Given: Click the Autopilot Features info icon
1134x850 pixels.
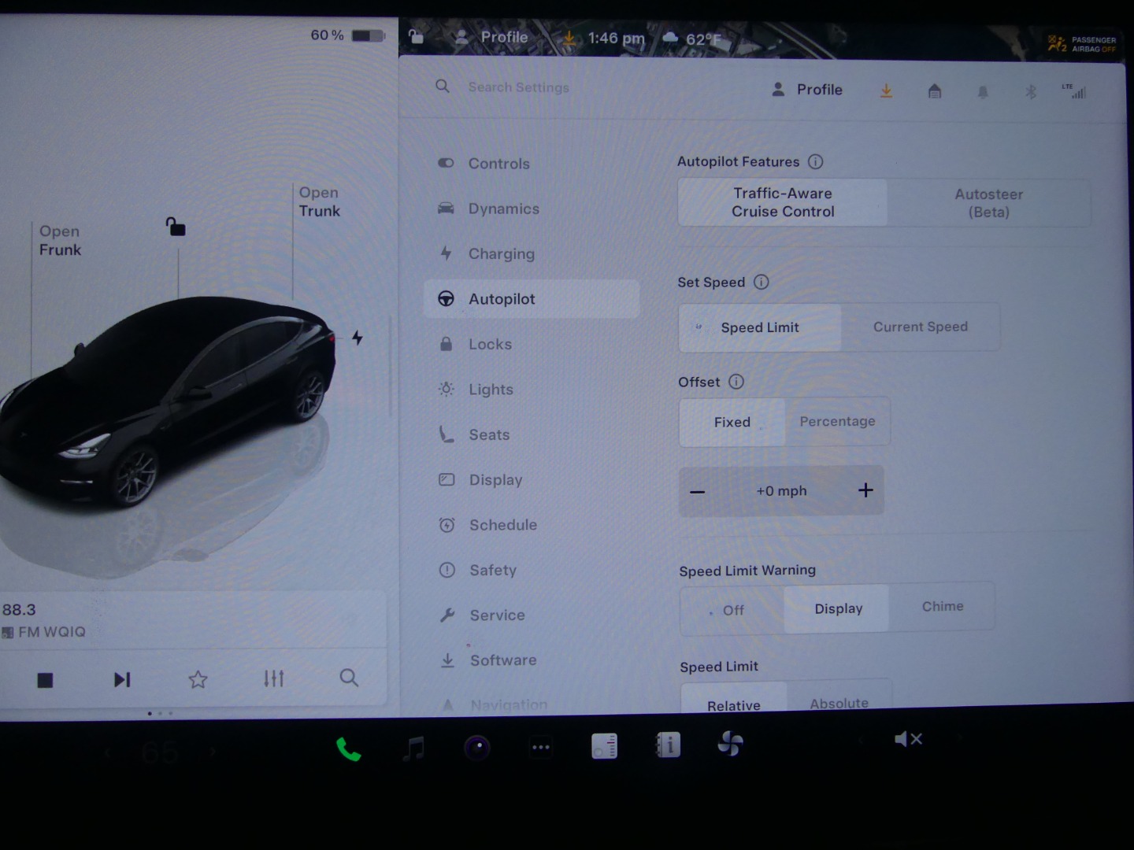Looking at the screenshot, I should point(816,161).
